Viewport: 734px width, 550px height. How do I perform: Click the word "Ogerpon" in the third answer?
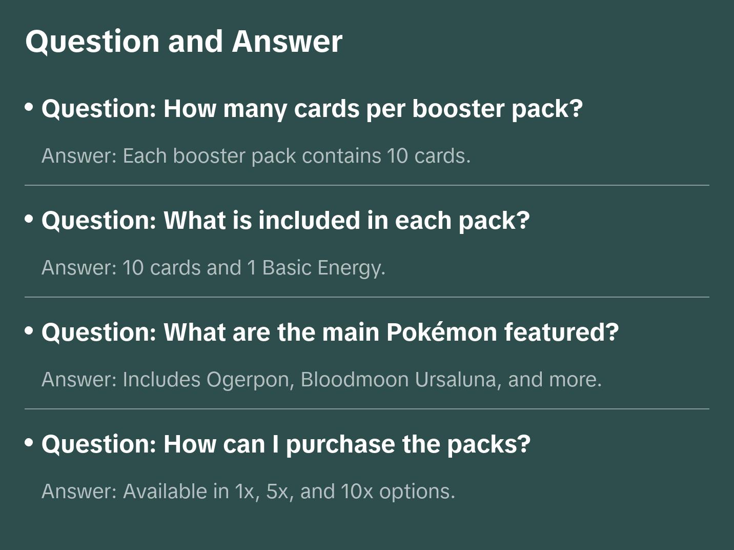250,380
